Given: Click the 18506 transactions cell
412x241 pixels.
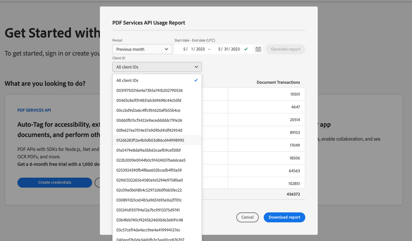Looking at the screenshot, I should click(267, 158).
